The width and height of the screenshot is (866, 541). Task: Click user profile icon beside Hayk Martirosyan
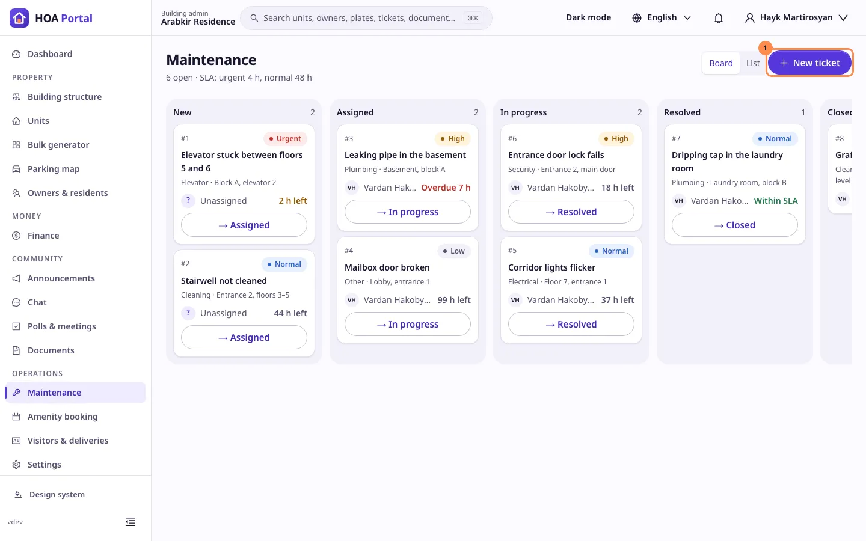click(x=749, y=18)
